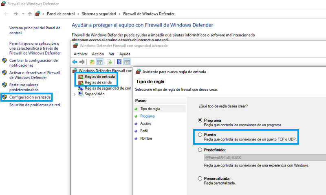The image size is (326, 195).
Task: Go to Panel de control breadcrumb
Action: point(61,14)
